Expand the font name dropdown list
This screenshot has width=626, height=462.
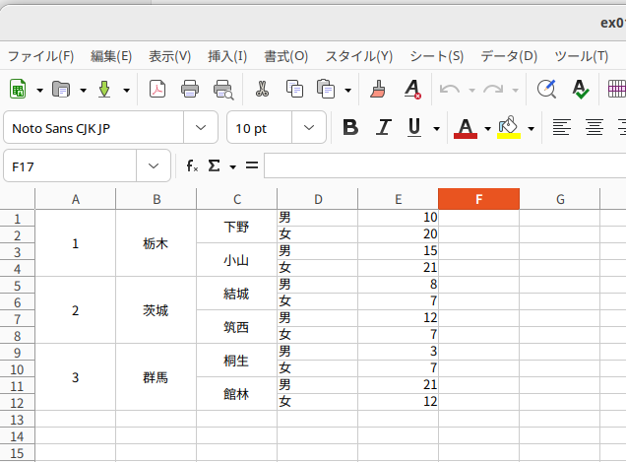coord(201,128)
